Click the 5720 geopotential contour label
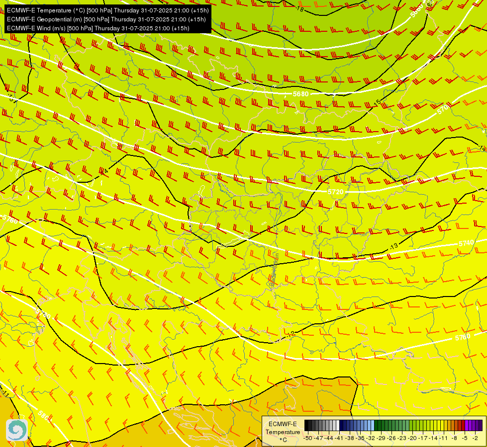 click(x=336, y=192)
